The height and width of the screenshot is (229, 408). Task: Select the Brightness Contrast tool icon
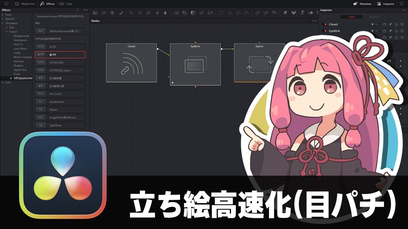coord(157,13)
